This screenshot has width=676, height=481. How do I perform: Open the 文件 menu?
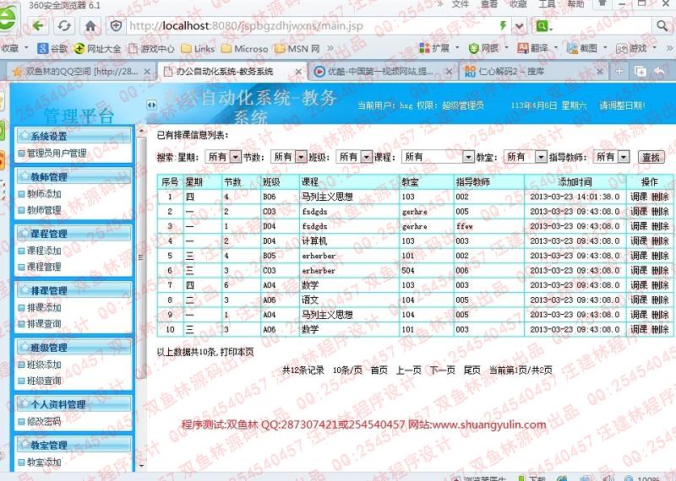tap(460, 4)
